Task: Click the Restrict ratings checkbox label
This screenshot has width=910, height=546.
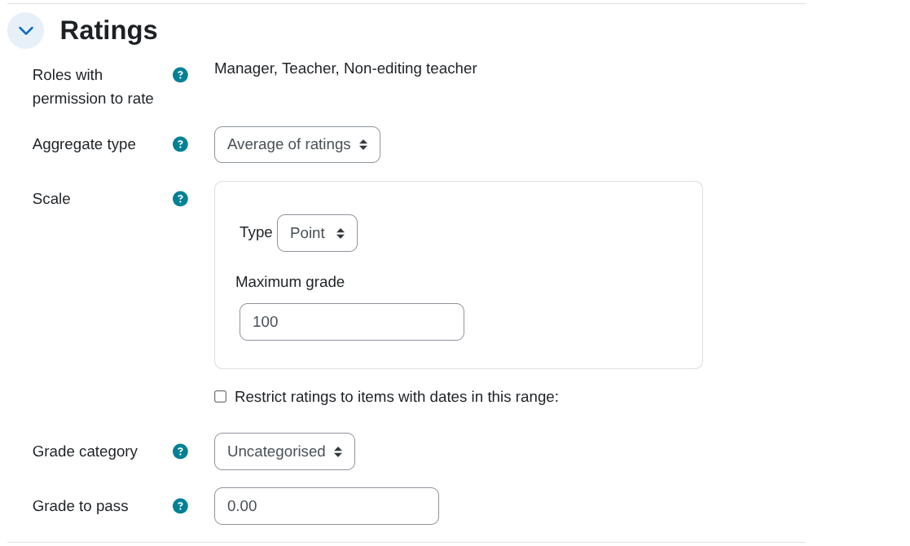Action: [396, 397]
